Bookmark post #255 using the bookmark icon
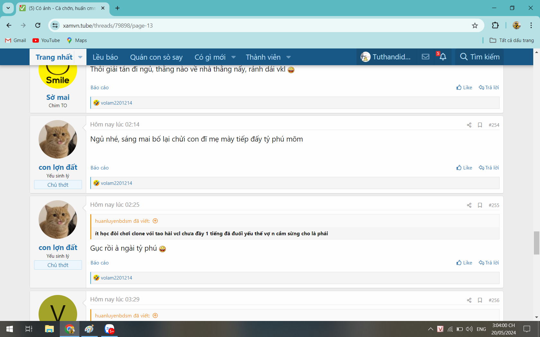 point(480,205)
